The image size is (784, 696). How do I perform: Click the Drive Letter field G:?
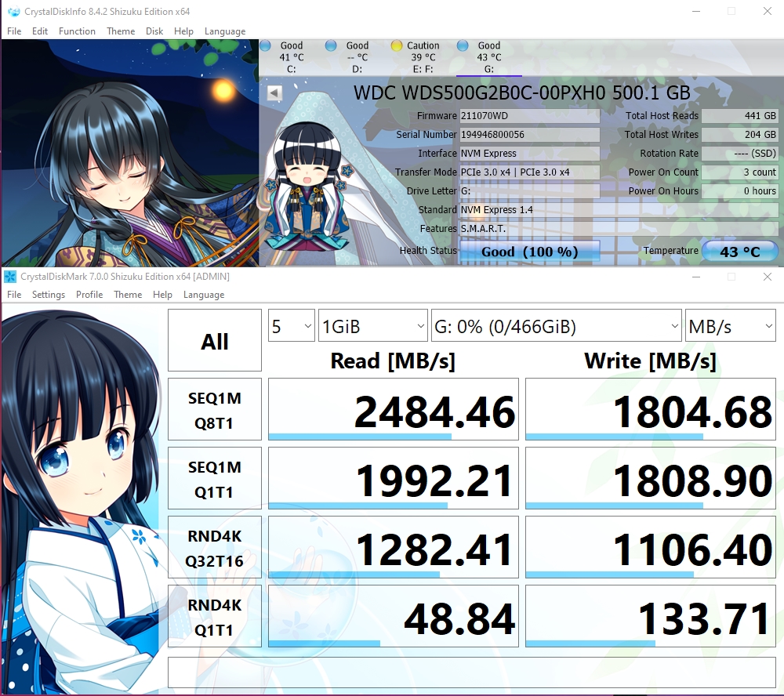[x=529, y=191]
